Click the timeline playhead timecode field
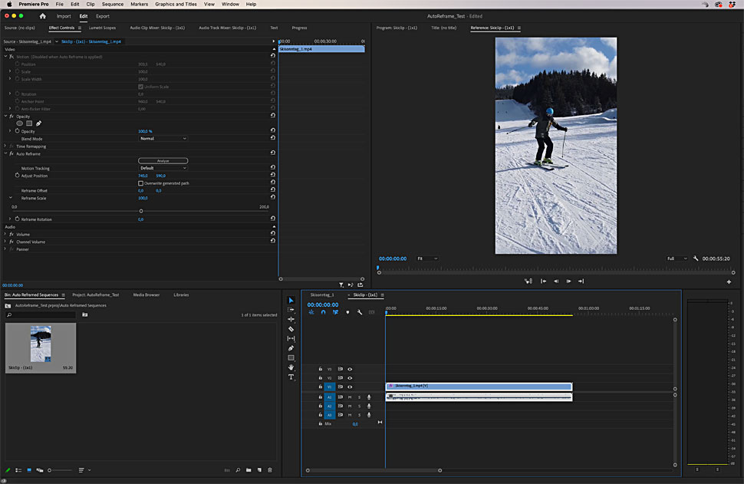 point(323,305)
